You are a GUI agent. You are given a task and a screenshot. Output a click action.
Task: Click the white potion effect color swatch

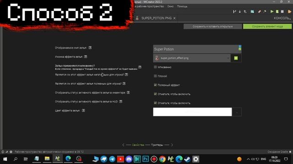192,112
